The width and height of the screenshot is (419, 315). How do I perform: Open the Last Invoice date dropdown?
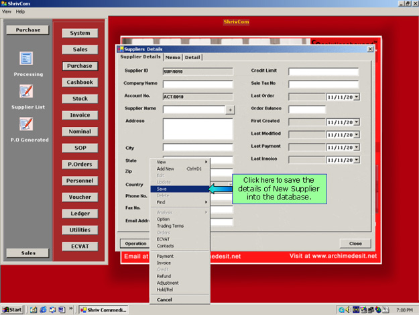tap(357, 159)
